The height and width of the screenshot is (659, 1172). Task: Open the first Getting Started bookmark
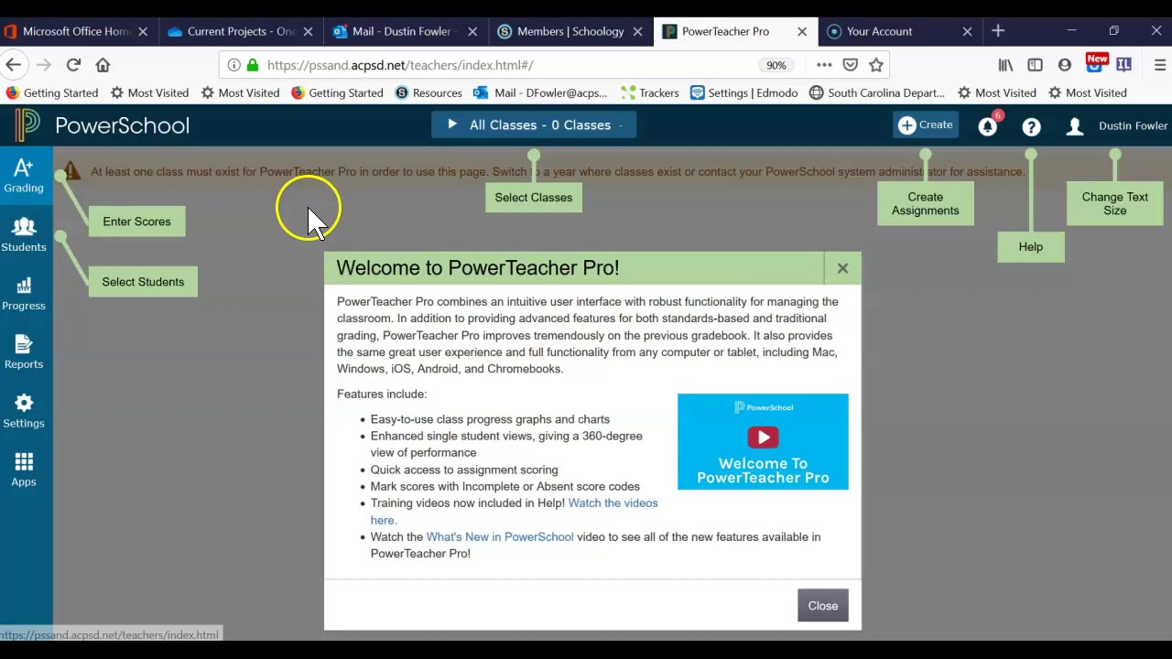coord(52,92)
